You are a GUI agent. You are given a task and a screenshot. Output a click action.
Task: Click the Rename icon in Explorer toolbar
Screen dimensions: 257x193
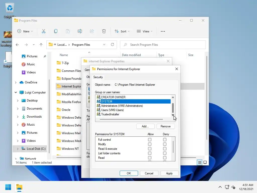(x=80, y=31)
